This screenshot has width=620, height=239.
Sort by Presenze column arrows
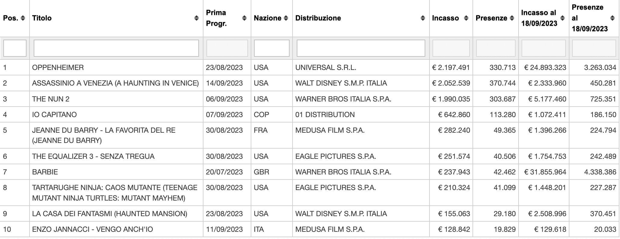(512, 18)
